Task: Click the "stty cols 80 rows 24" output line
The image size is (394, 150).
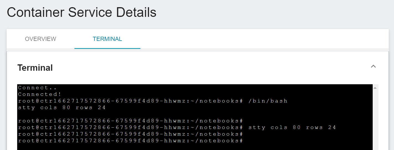Action: click(x=62, y=108)
